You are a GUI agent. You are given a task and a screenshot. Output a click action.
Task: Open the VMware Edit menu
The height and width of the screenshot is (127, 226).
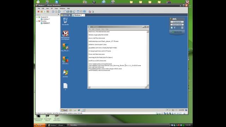43,8
